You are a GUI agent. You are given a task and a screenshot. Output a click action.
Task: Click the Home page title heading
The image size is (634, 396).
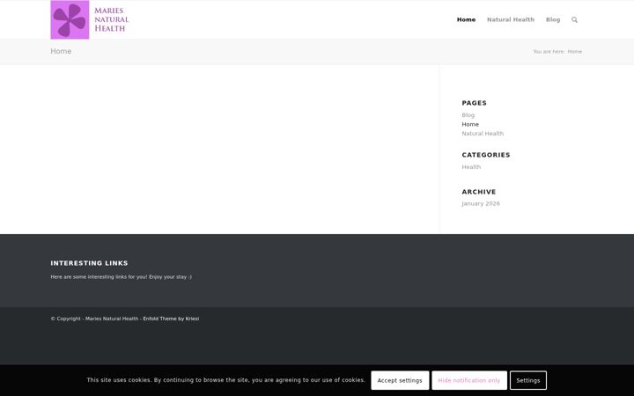61,51
